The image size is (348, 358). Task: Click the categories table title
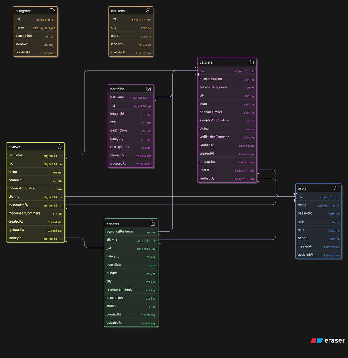click(x=24, y=10)
